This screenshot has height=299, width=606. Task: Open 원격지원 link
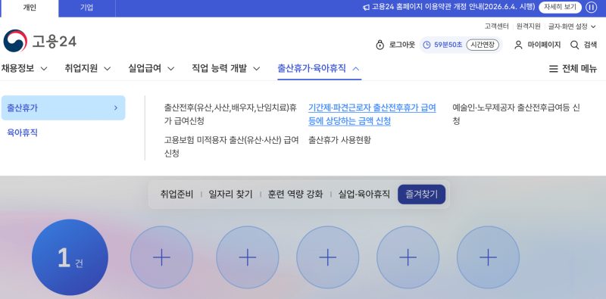[528, 26]
